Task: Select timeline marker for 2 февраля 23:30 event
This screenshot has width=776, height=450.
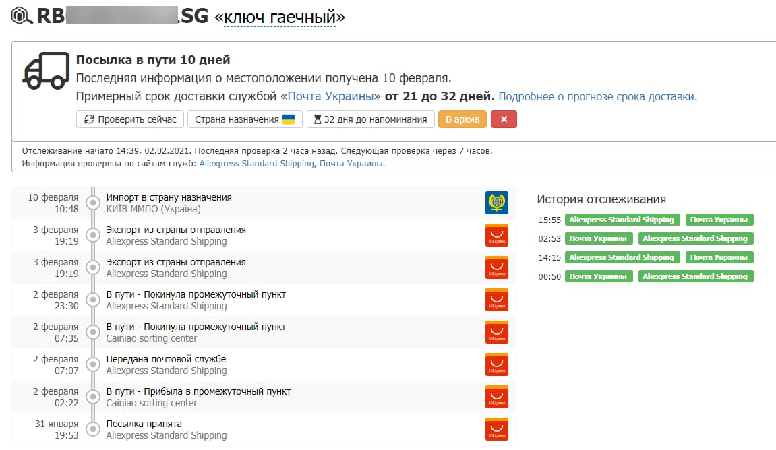Action: point(92,300)
